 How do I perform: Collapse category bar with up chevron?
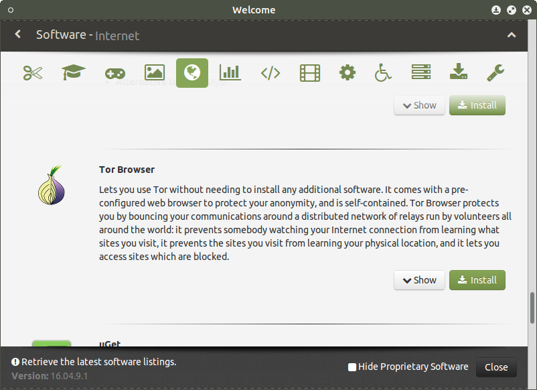point(512,35)
